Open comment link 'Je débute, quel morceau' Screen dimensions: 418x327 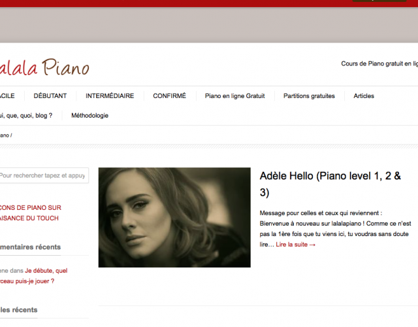pos(33,276)
